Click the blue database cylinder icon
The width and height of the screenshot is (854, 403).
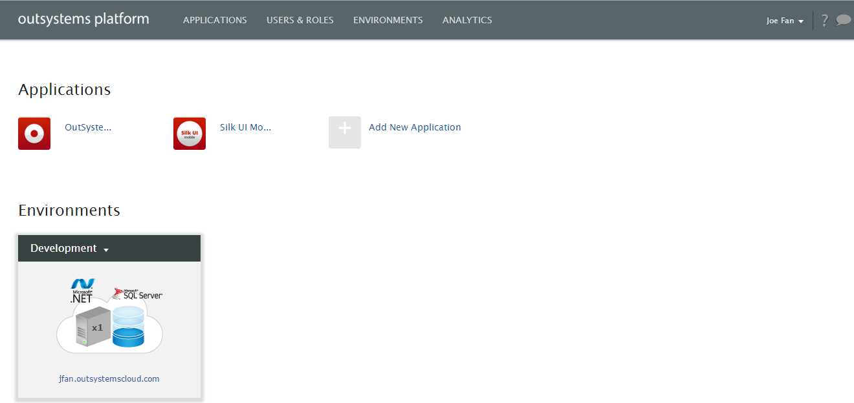pyautogui.click(x=127, y=327)
